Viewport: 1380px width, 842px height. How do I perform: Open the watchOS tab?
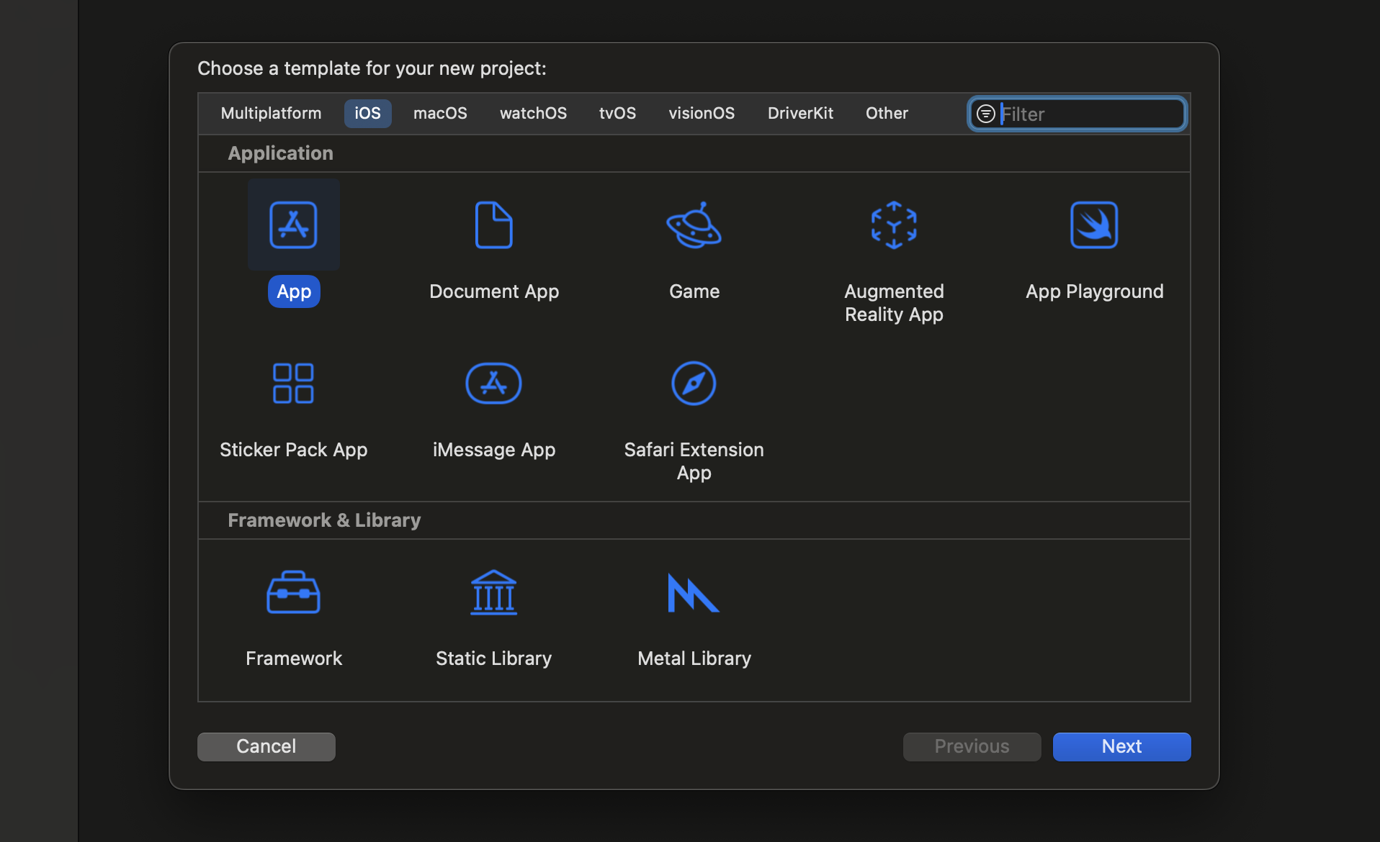[533, 114]
